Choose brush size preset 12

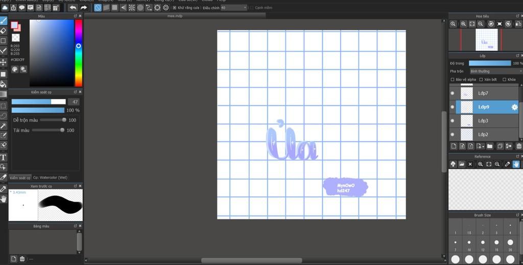tap(483, 245)
